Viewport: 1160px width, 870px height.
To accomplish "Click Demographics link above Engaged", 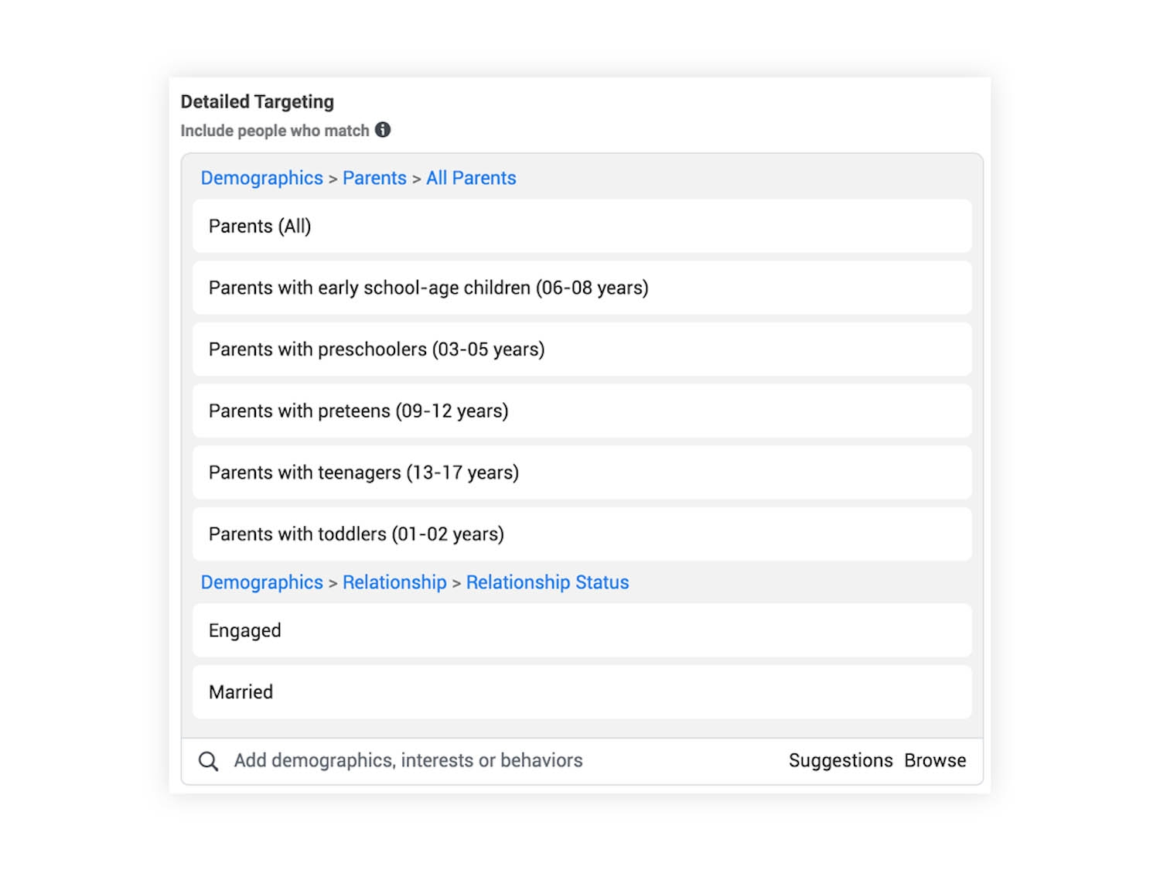I will pos(261,582).
